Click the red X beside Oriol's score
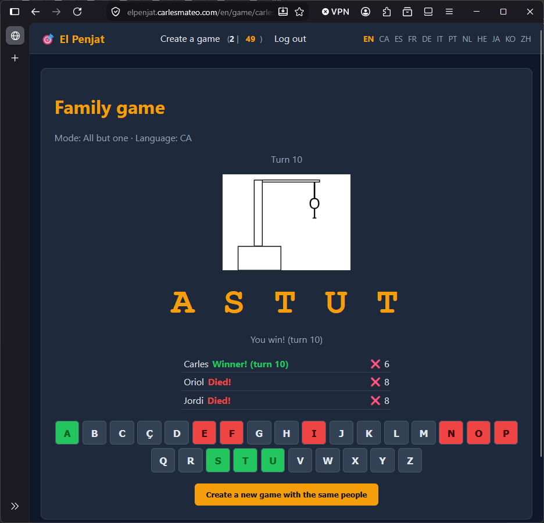The image size is (544, 523). [x=375, y=382]
